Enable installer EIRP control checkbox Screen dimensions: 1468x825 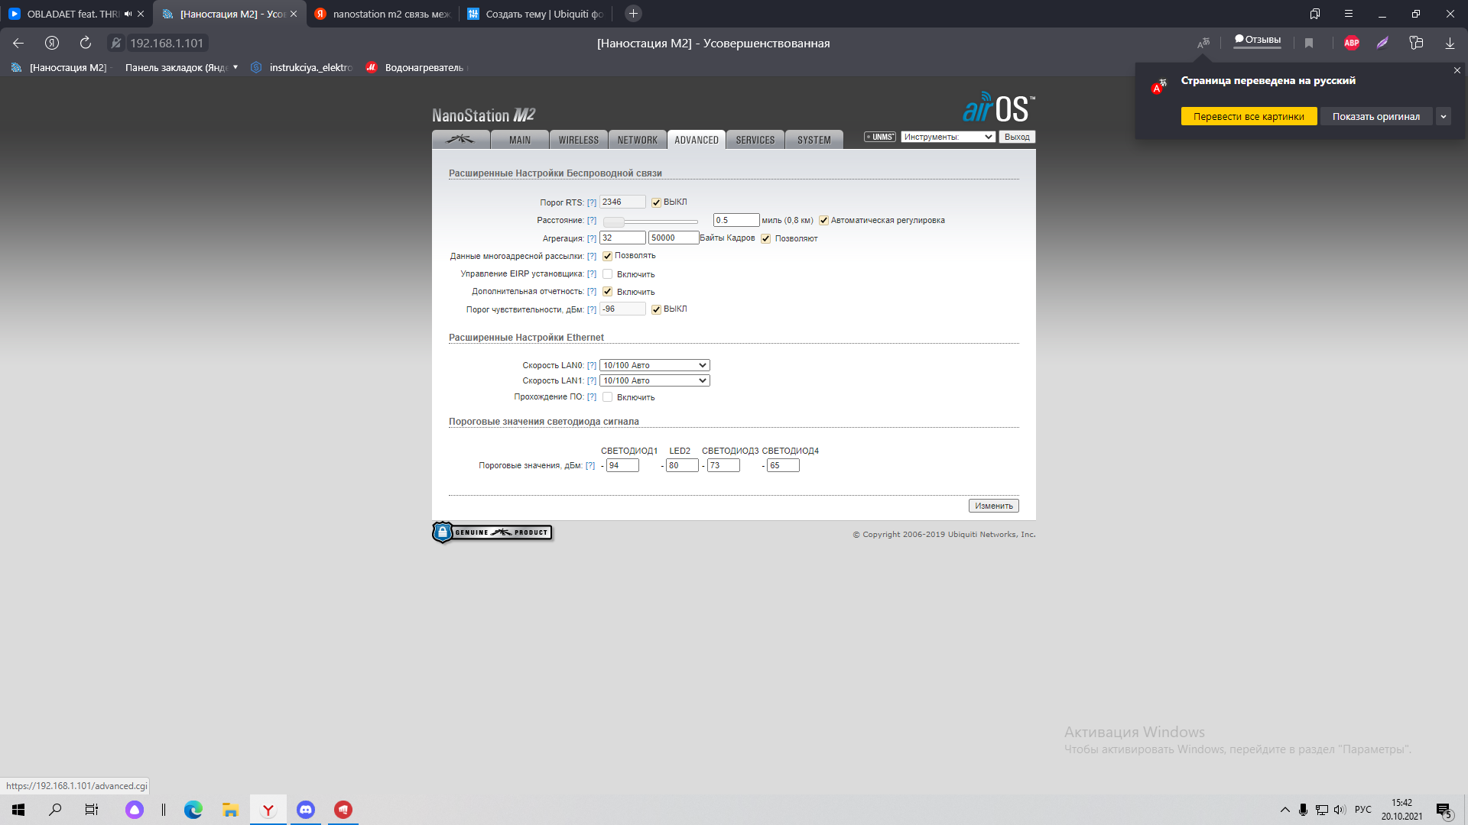(x=607, y=273)
